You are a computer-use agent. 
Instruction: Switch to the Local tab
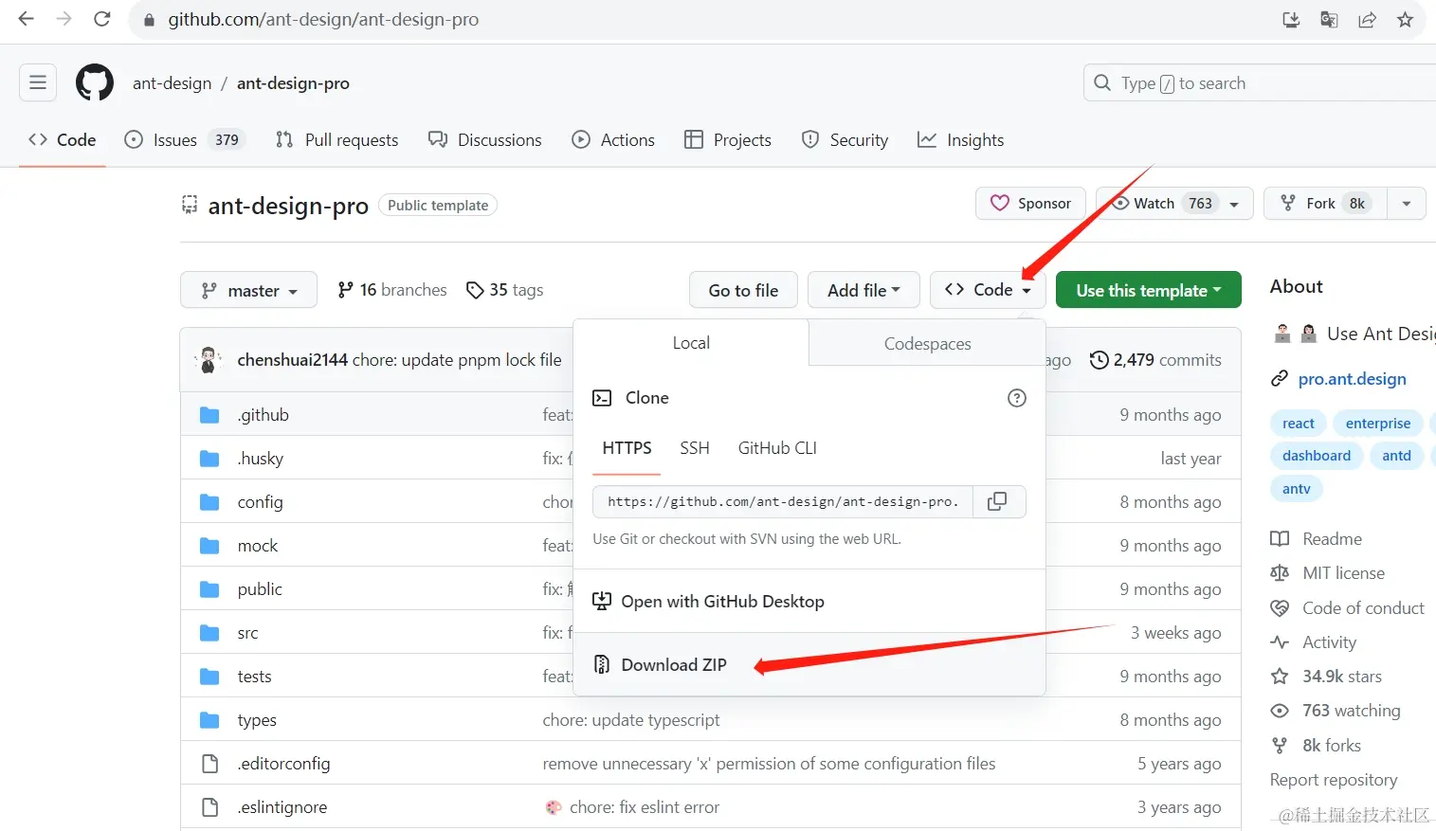[x=691, y=343]
